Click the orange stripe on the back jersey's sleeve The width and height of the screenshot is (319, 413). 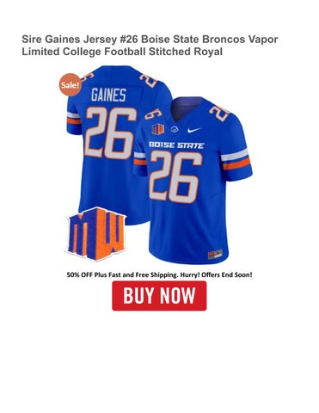tap(74, 121)
